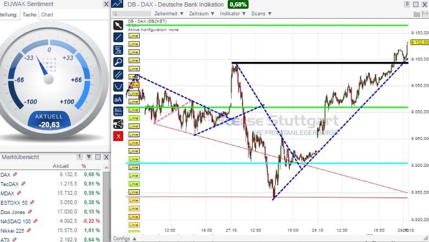Select the parallel channel lines tool
The image size is (429, 242).
click(x=118, y=75)
